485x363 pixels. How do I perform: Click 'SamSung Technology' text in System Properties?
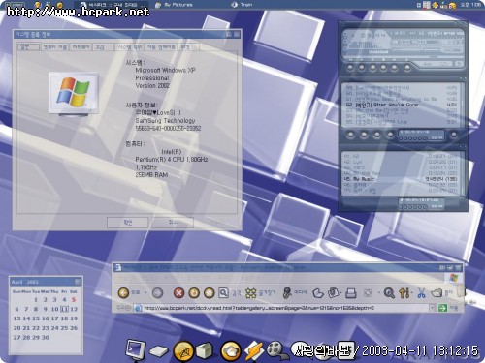point(165,121)
